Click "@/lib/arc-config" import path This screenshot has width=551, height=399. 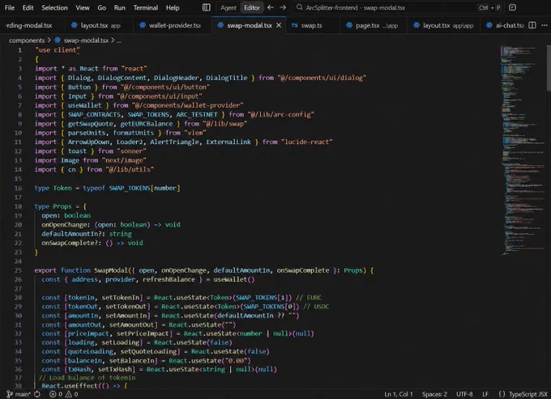pos(280,114)
